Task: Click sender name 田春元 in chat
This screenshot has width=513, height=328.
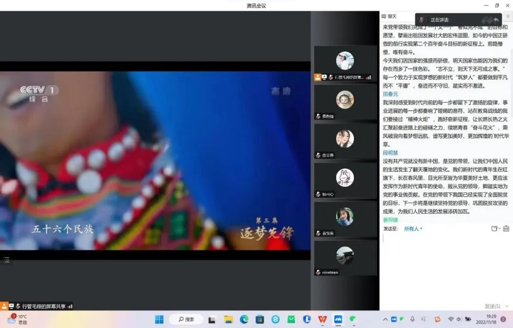Action: (x=390, y=94)
